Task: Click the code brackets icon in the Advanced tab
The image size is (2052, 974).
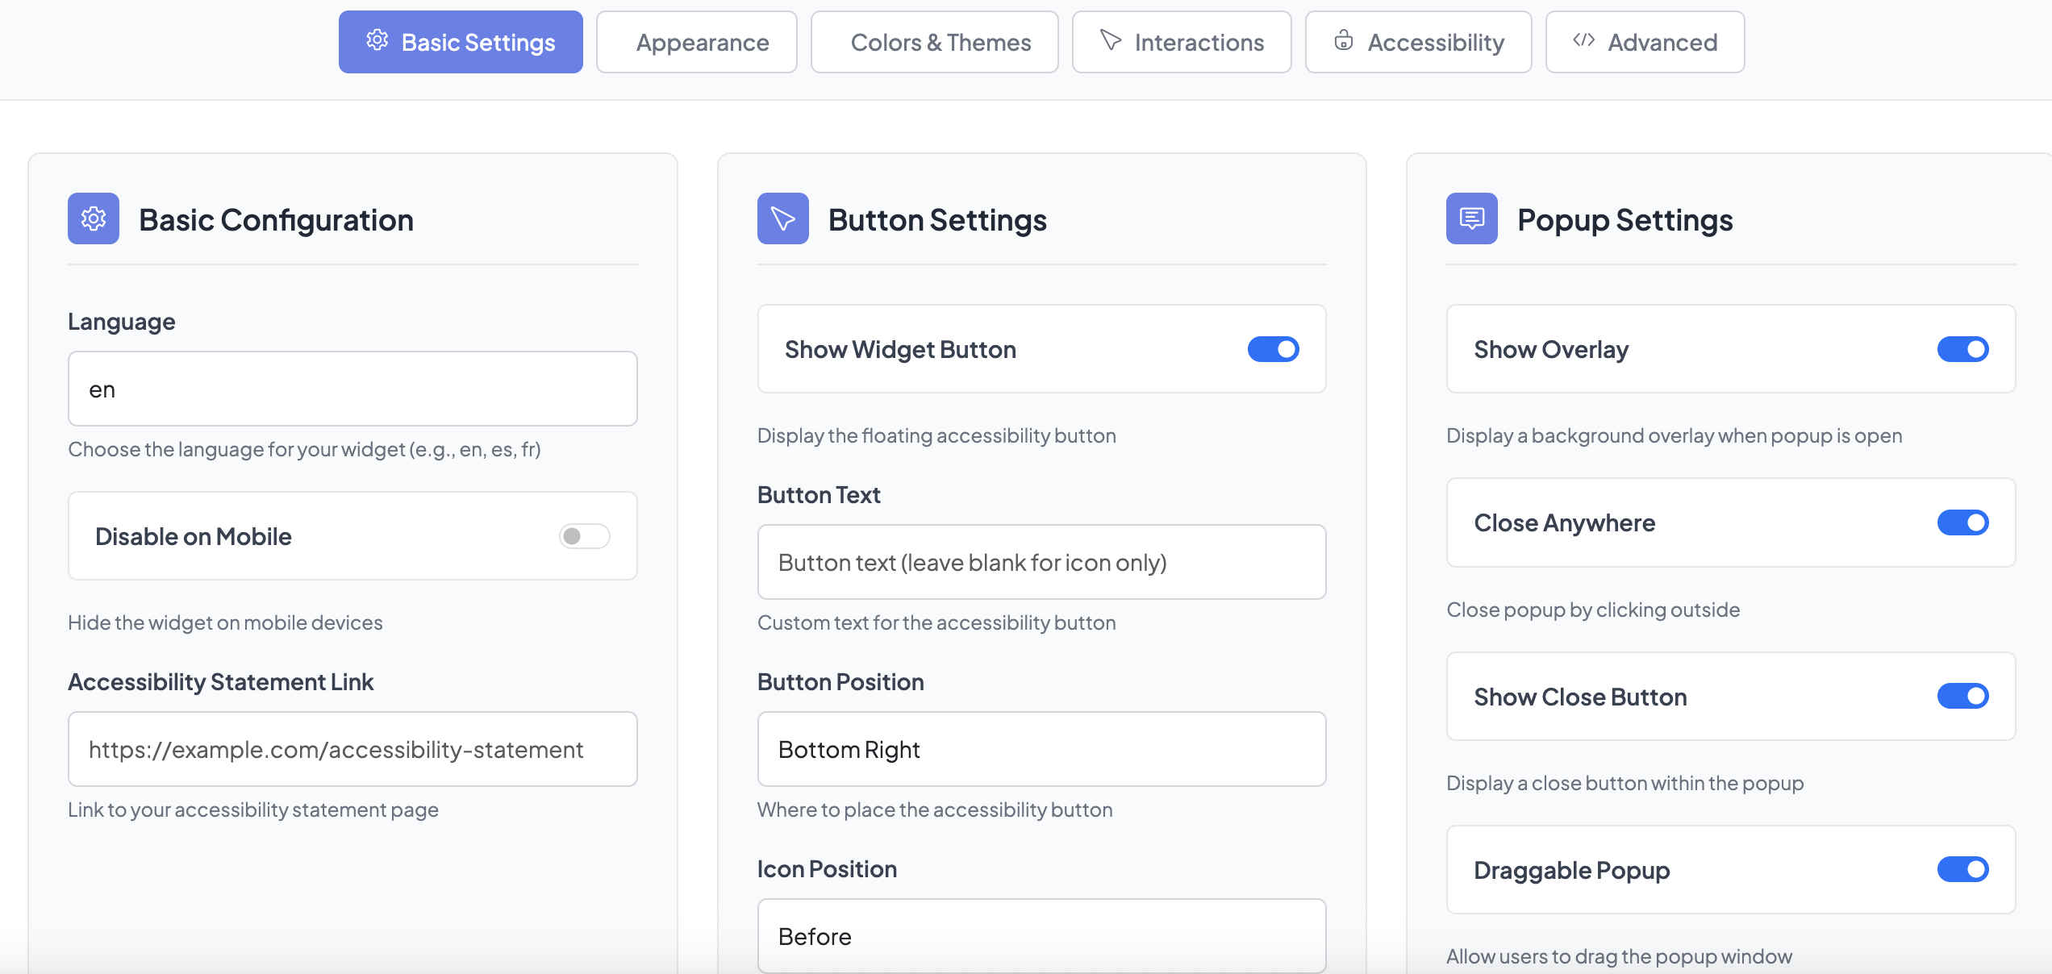Action: point(1583,40)
